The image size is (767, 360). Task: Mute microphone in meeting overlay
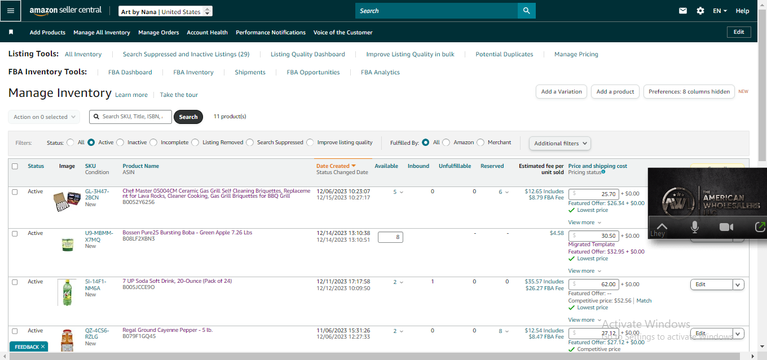(x=695, y=227)
